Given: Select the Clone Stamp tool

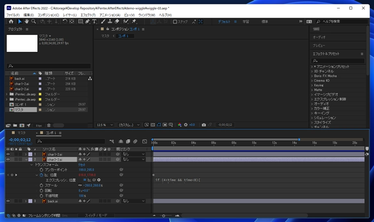Looking at the screenshot, I should point(110,22).
